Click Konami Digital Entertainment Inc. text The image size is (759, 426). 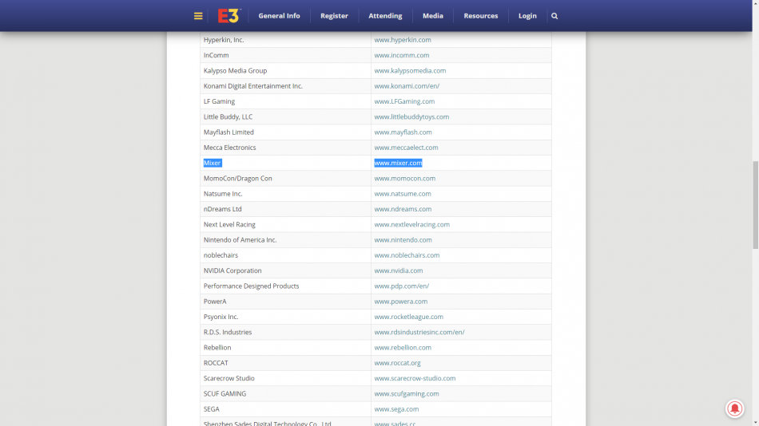click(x=252, y=86)
